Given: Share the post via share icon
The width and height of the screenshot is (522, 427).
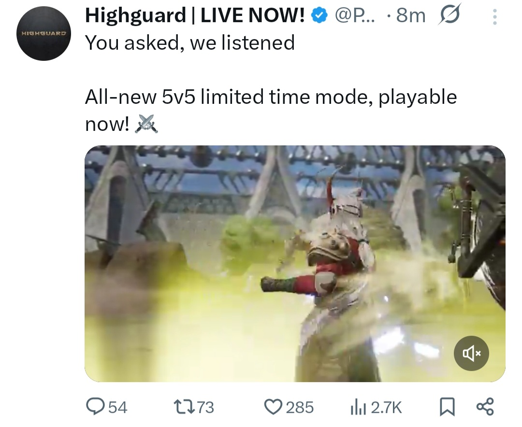Looking at the screenshot, I should (485, 407).
